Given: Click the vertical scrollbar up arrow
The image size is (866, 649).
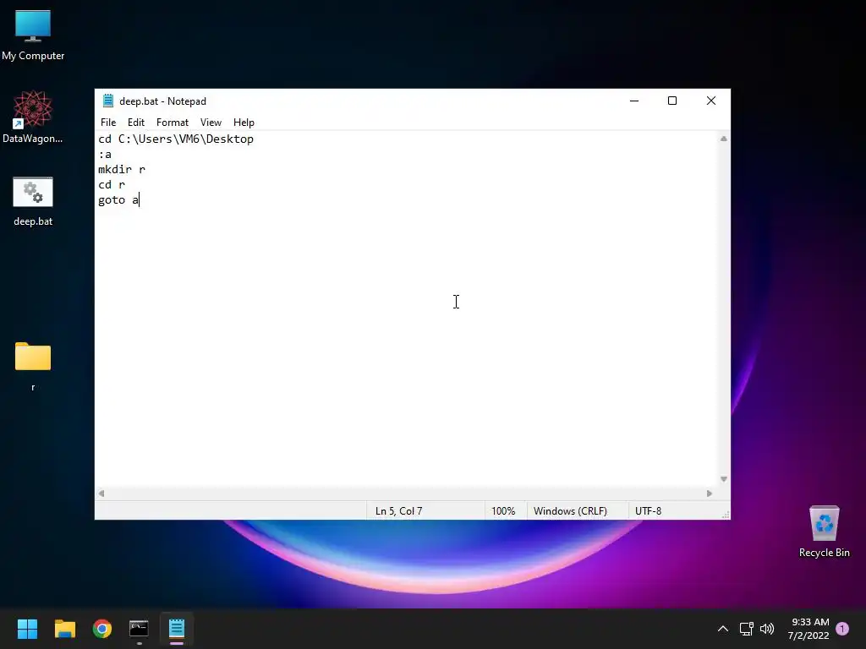Looking at the screenshot, I should pyautogui.click(x=724, y=139).
